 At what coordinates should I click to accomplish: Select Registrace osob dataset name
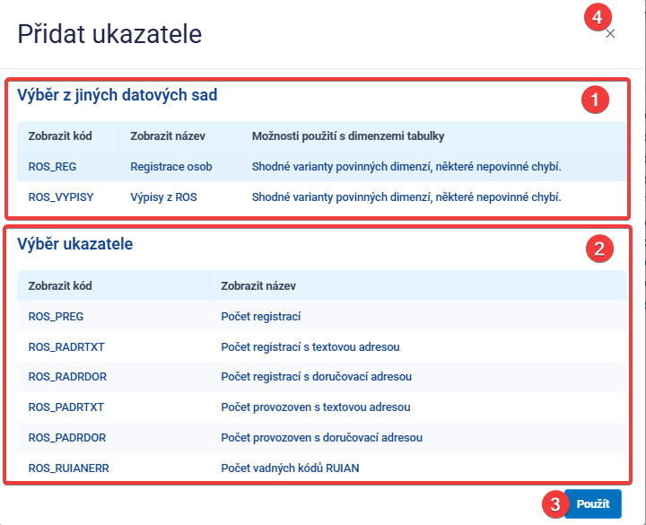[171, 167]
